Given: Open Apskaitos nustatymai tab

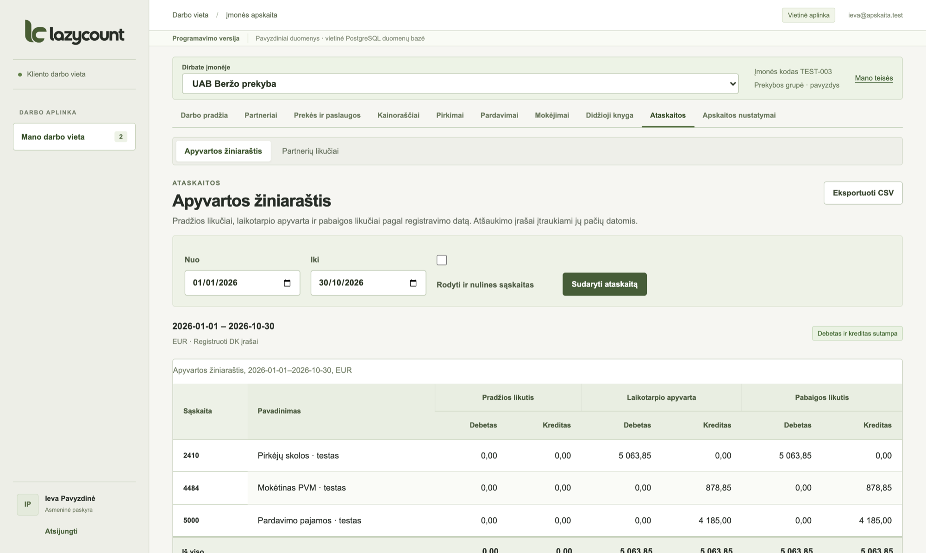Looking at the screenshot, I should [739, 115].
